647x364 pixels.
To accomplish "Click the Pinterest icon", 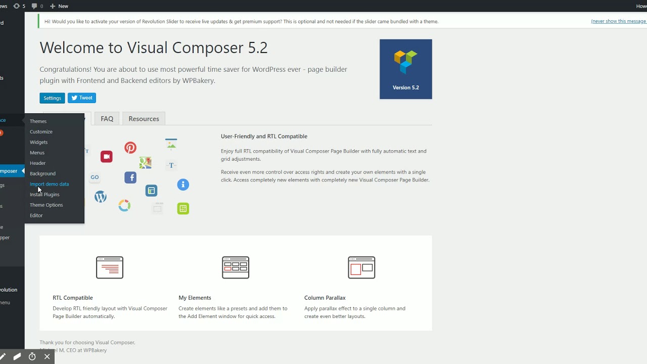I will (x=130, y=148).
